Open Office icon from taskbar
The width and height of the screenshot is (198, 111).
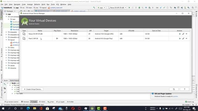41,108
